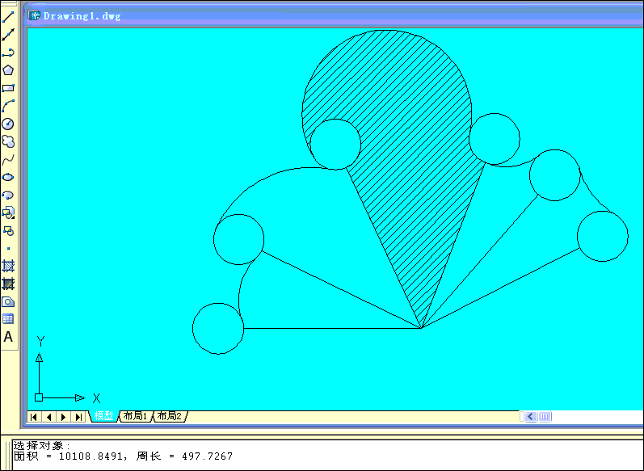Click the Drawing1.dwg title bar
This screenshot has width=644, height=471.
pyautogui.click(x=333, y=16)
